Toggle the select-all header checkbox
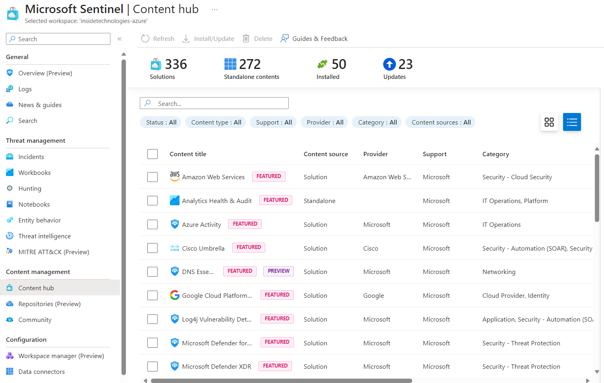Image resolution: width=604 pixels, height=383 pixels. pyautogui.click(x=152, y=154)
